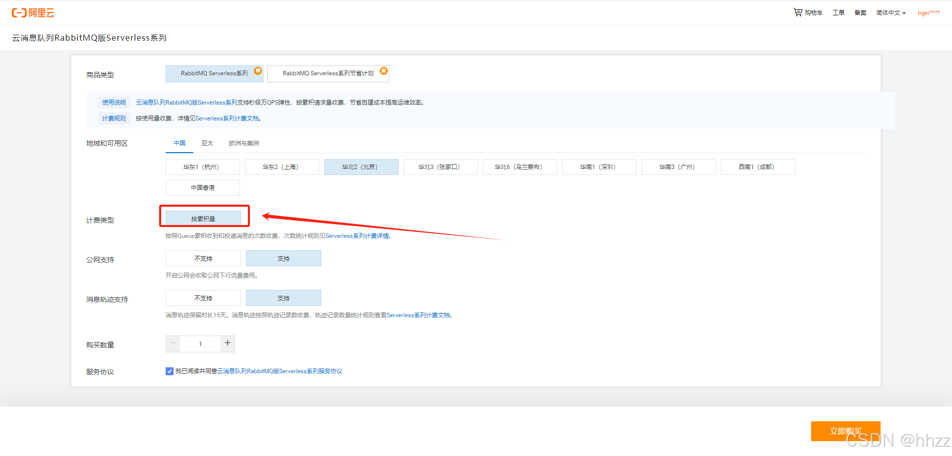
Task: Choose region 中国香港
Action: (203, 188)
